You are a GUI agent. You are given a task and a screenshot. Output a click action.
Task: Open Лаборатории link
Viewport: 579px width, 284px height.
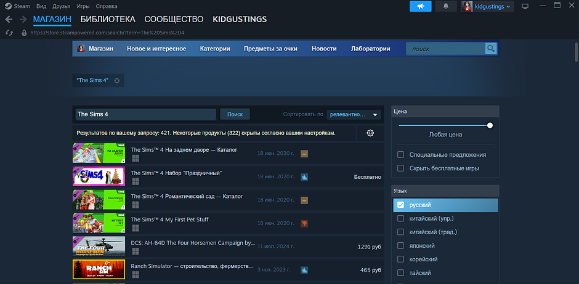pyautogui.click(x=370, y=49)
